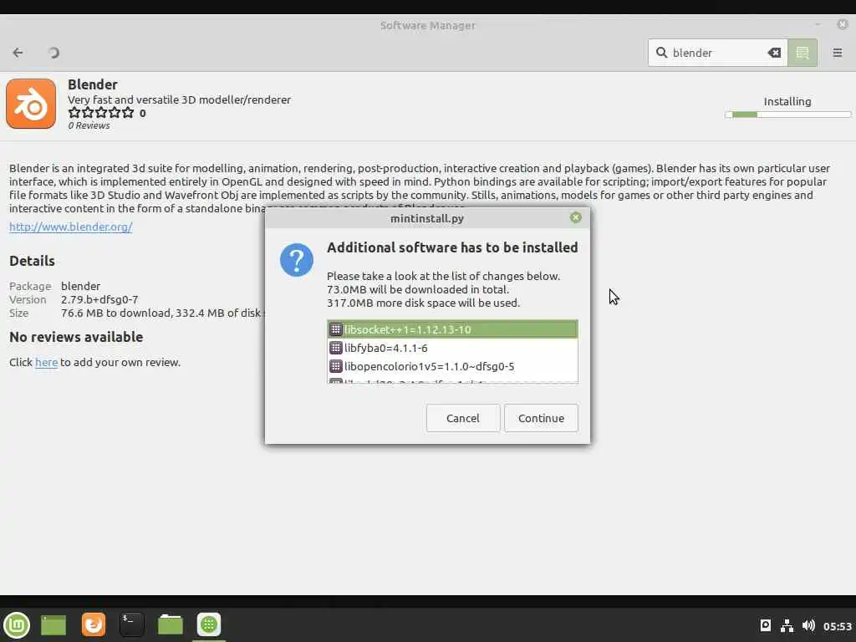Open the Files folder in taskbar

point(171,624)
